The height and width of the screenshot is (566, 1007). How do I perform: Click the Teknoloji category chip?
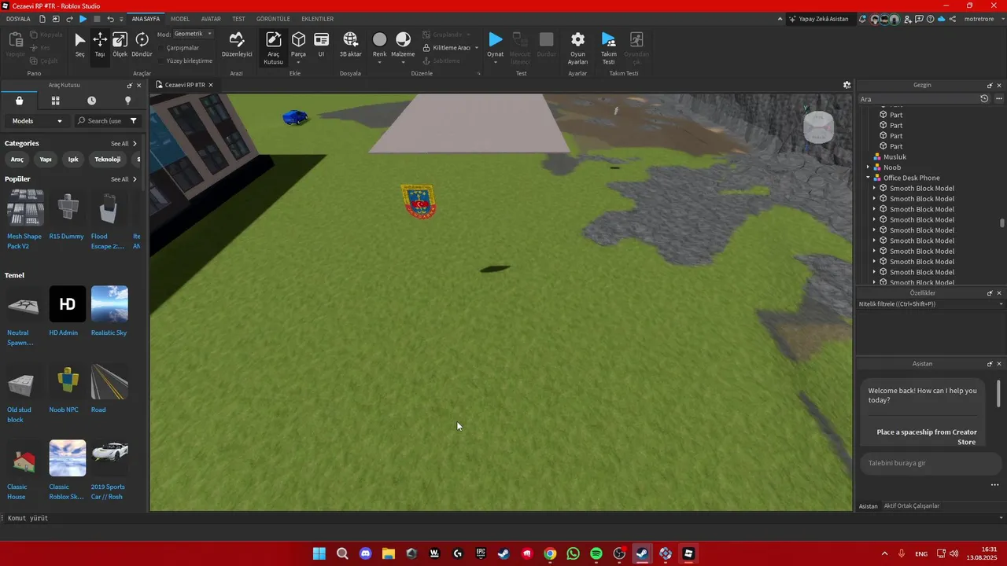(108, 160)
